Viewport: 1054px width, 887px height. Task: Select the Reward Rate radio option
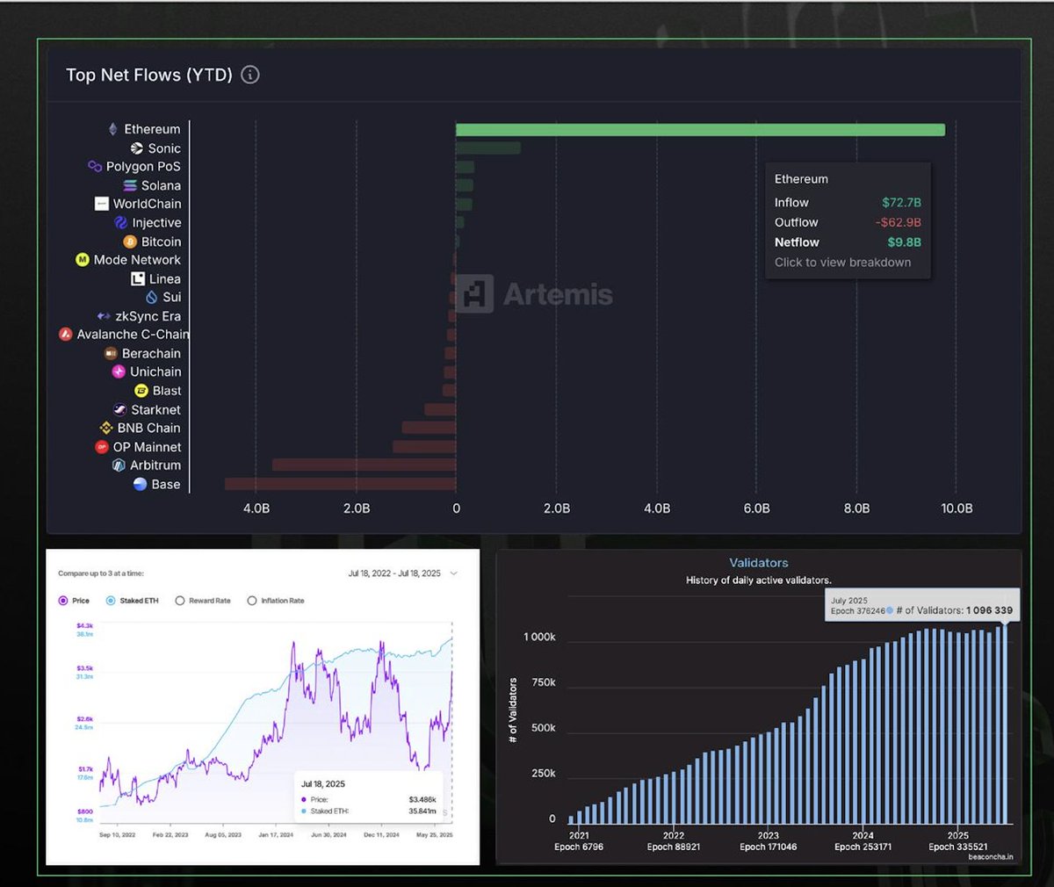click(x=180, y=601)
